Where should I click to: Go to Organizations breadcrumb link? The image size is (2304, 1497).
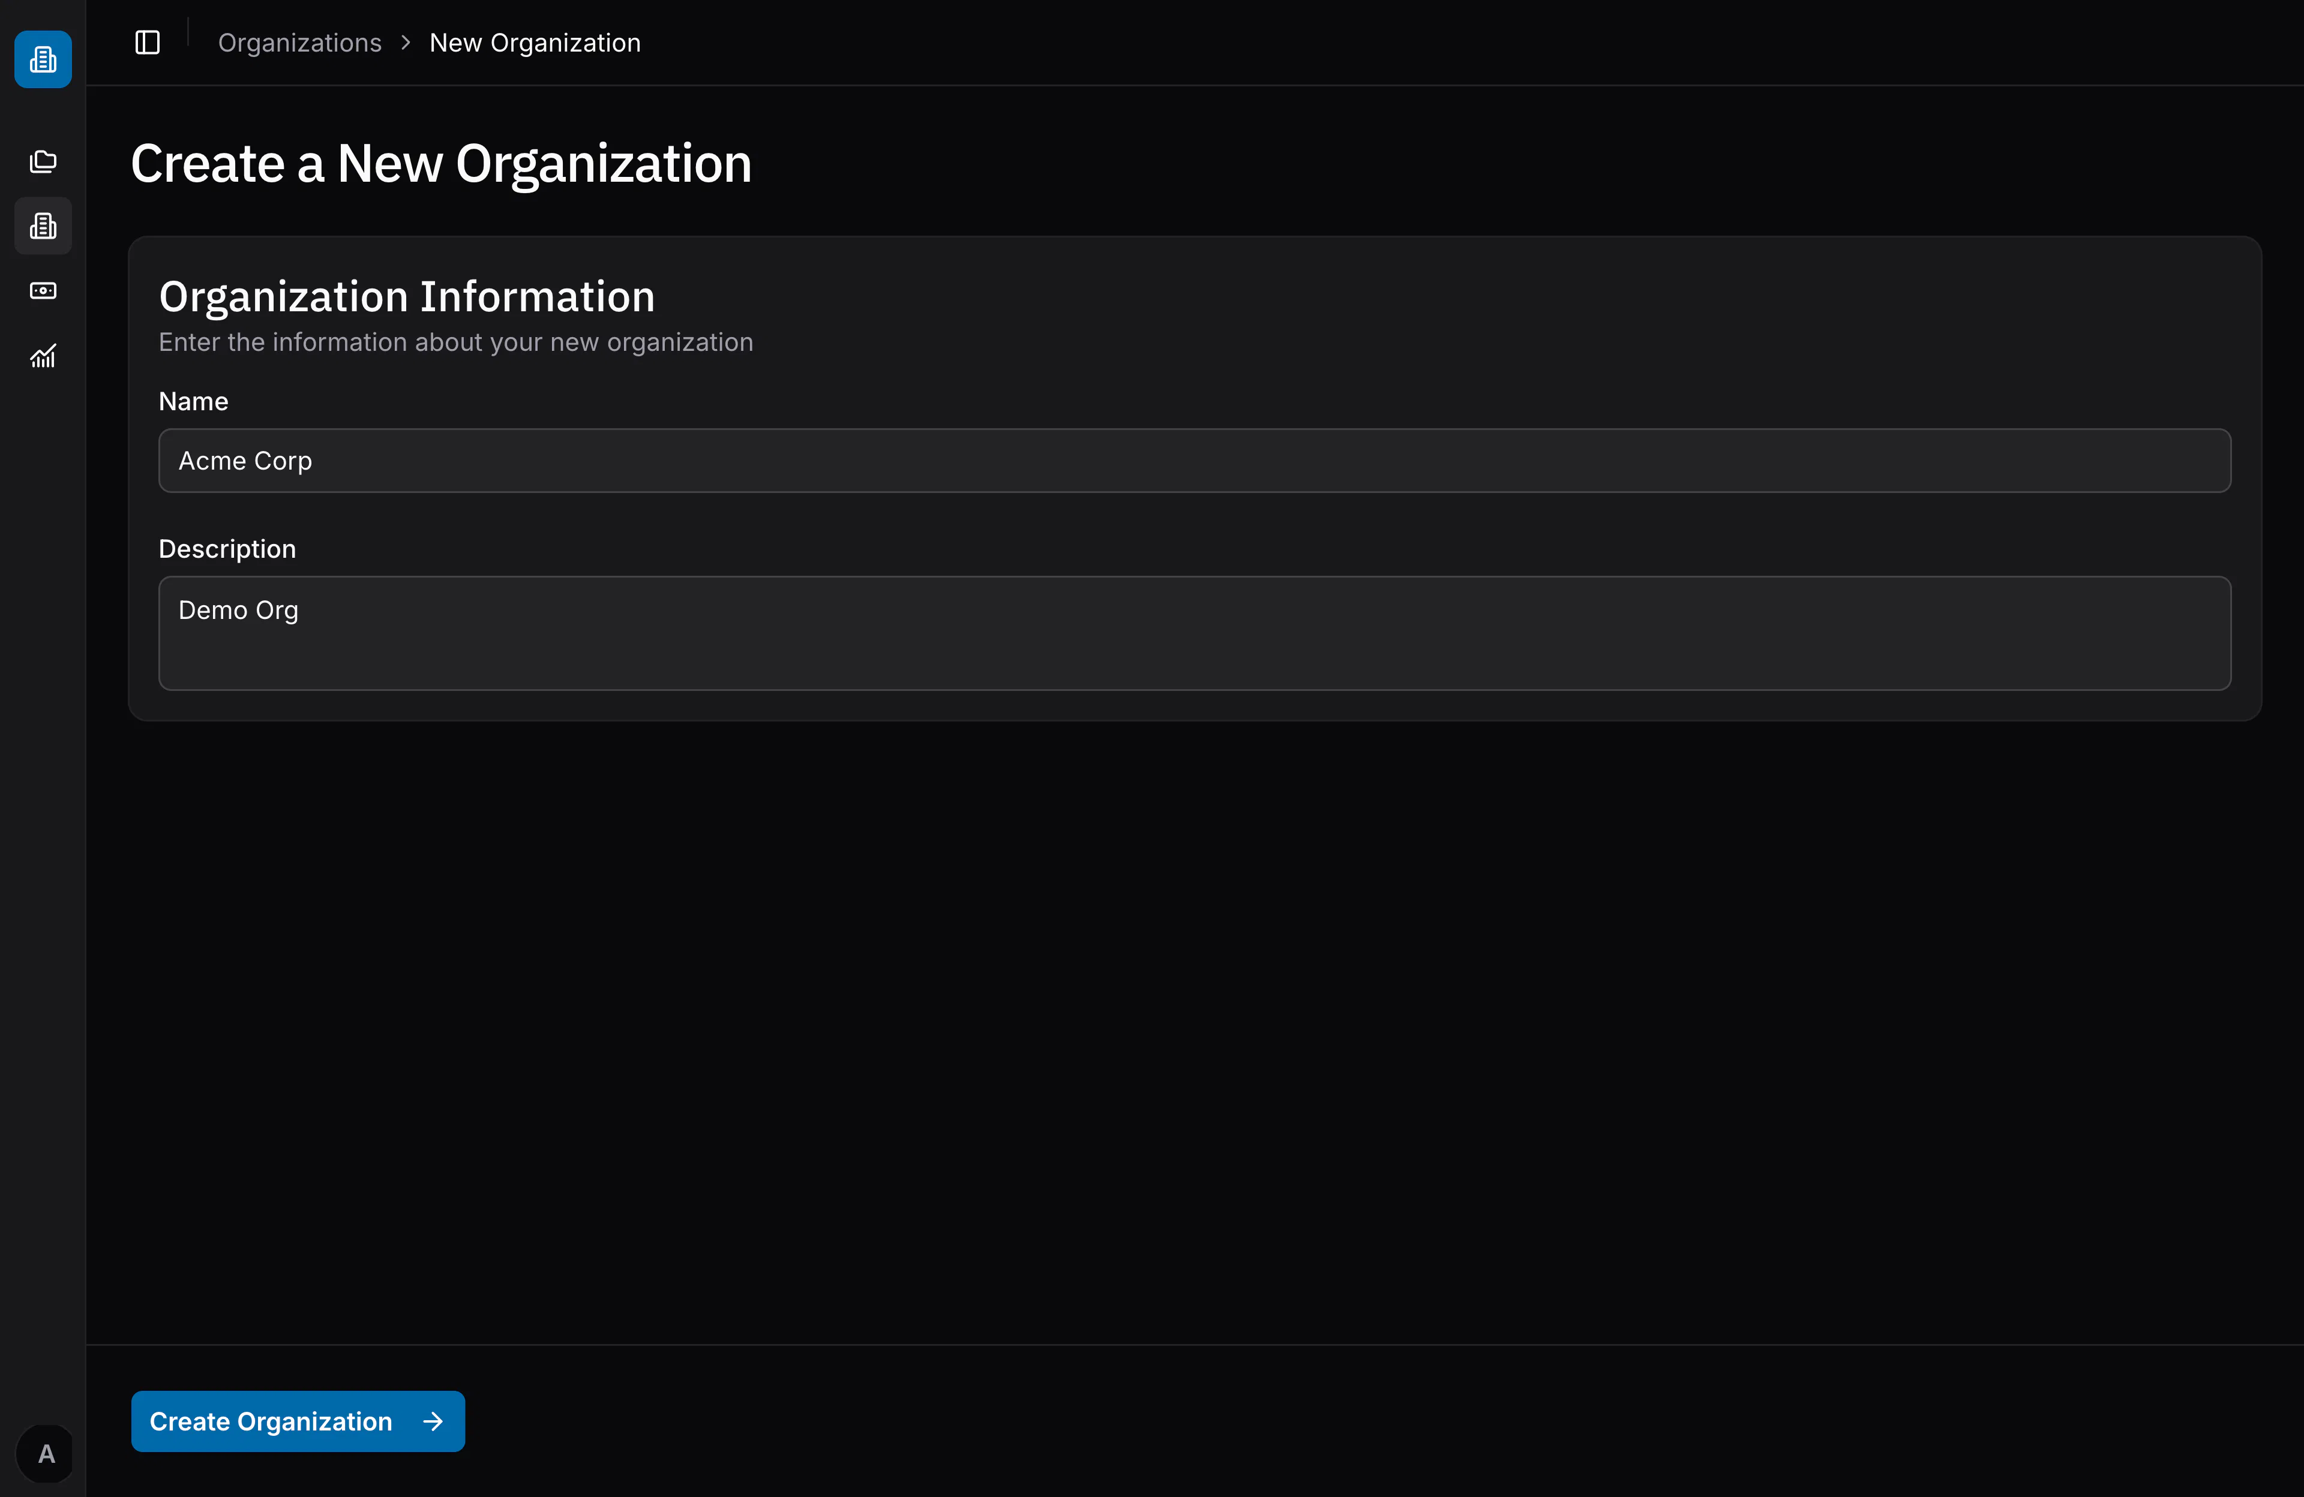[299, 43]
